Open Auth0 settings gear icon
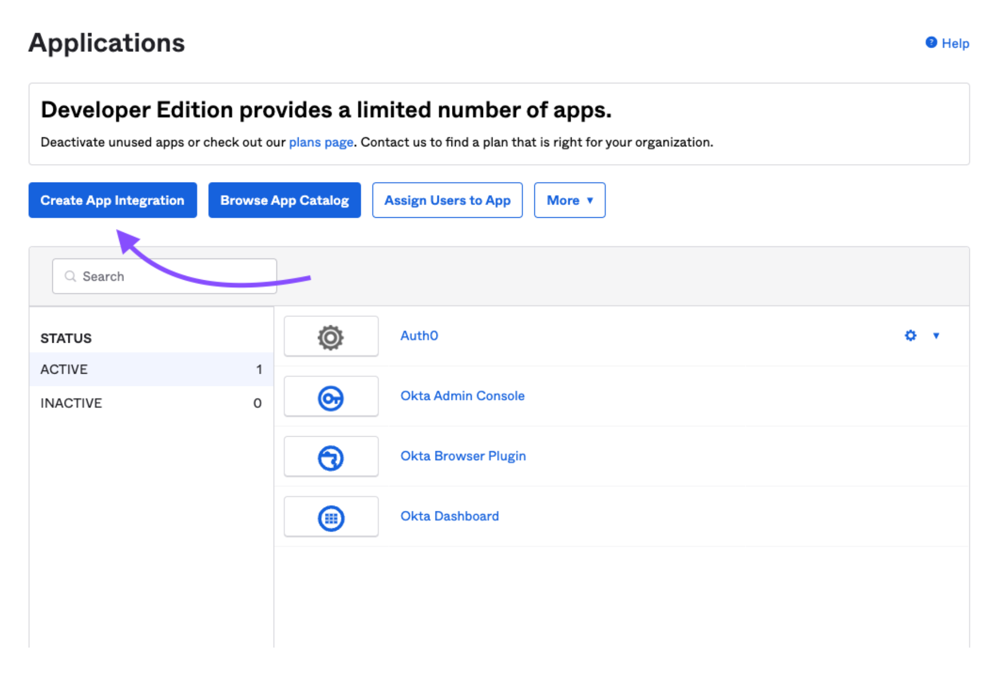 point(910,335)
